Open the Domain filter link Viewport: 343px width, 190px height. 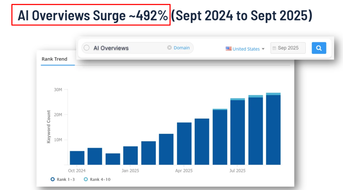[x=182, y=48]
